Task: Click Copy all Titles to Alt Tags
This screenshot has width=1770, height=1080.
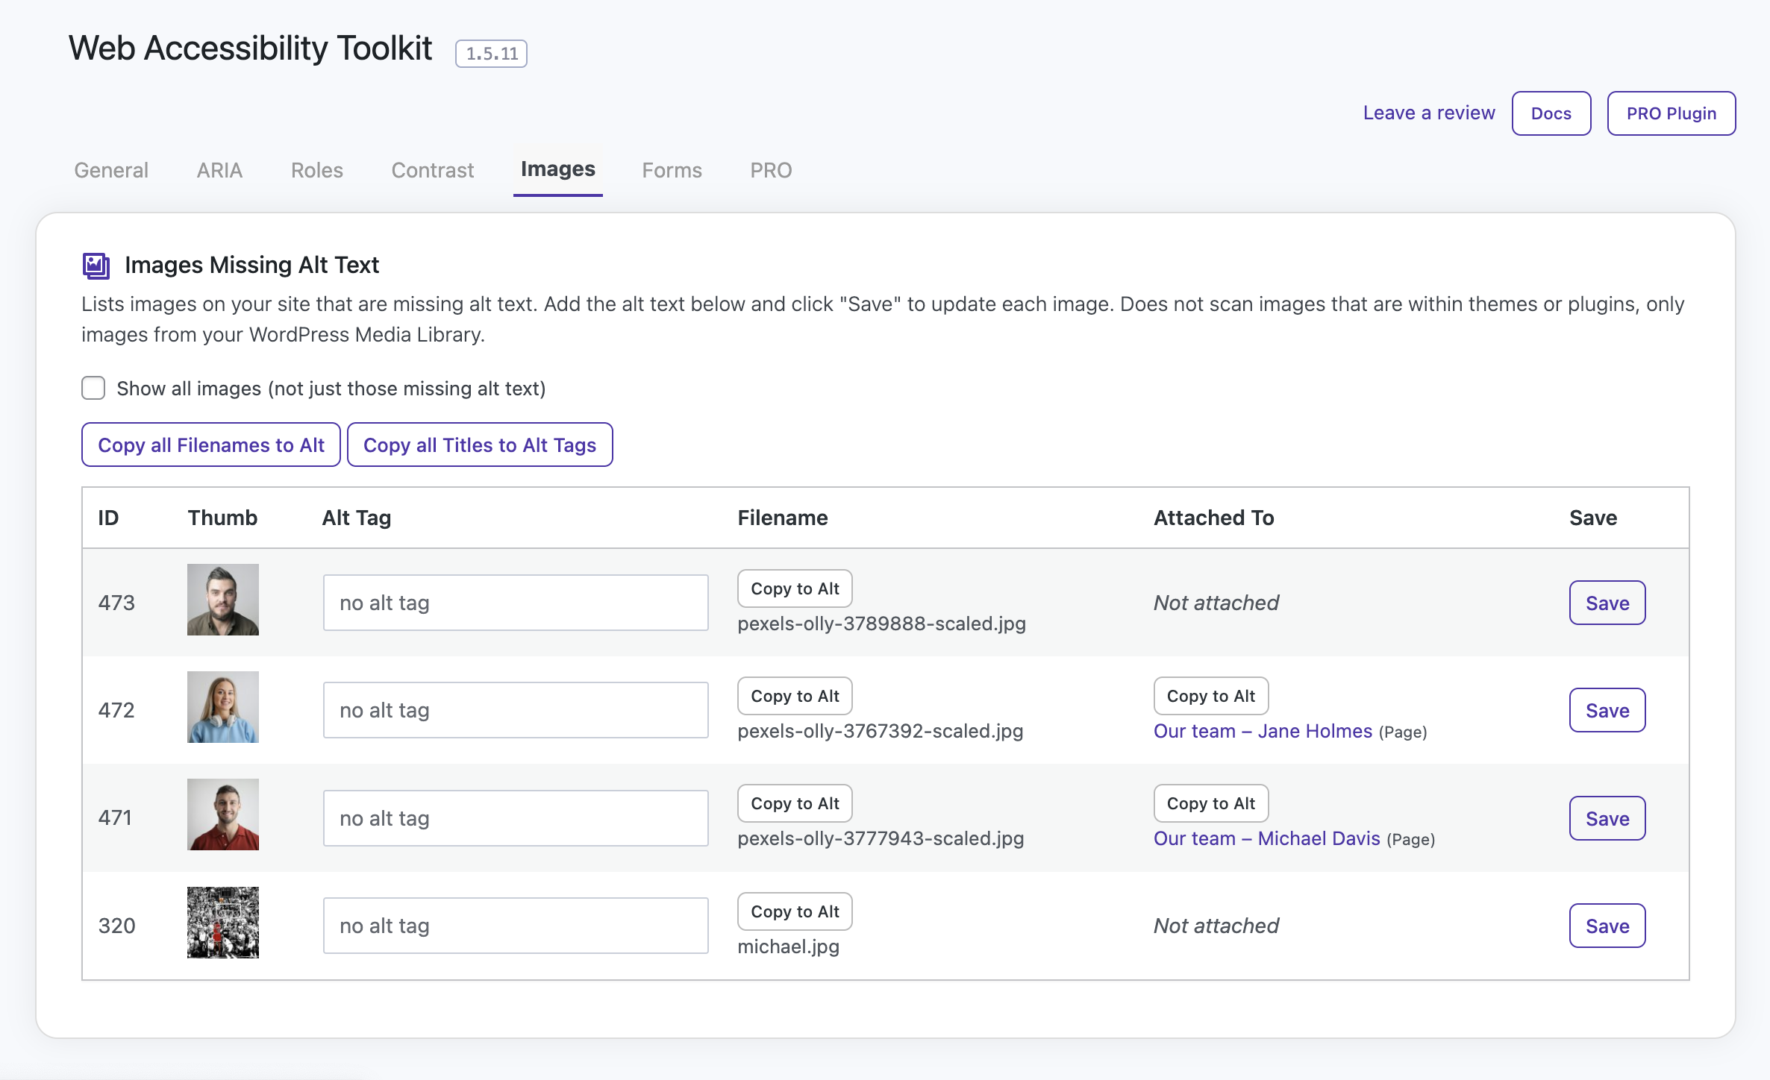Action: (x=479, y=445)
